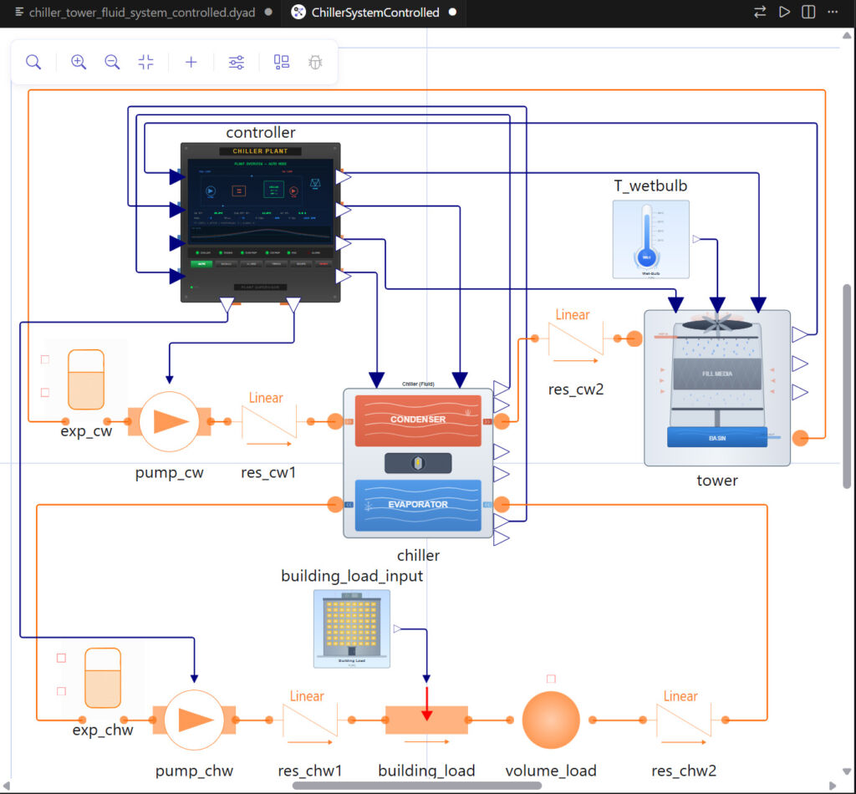
Task: Click the building_load_input output connector
Action: point(397,629)
